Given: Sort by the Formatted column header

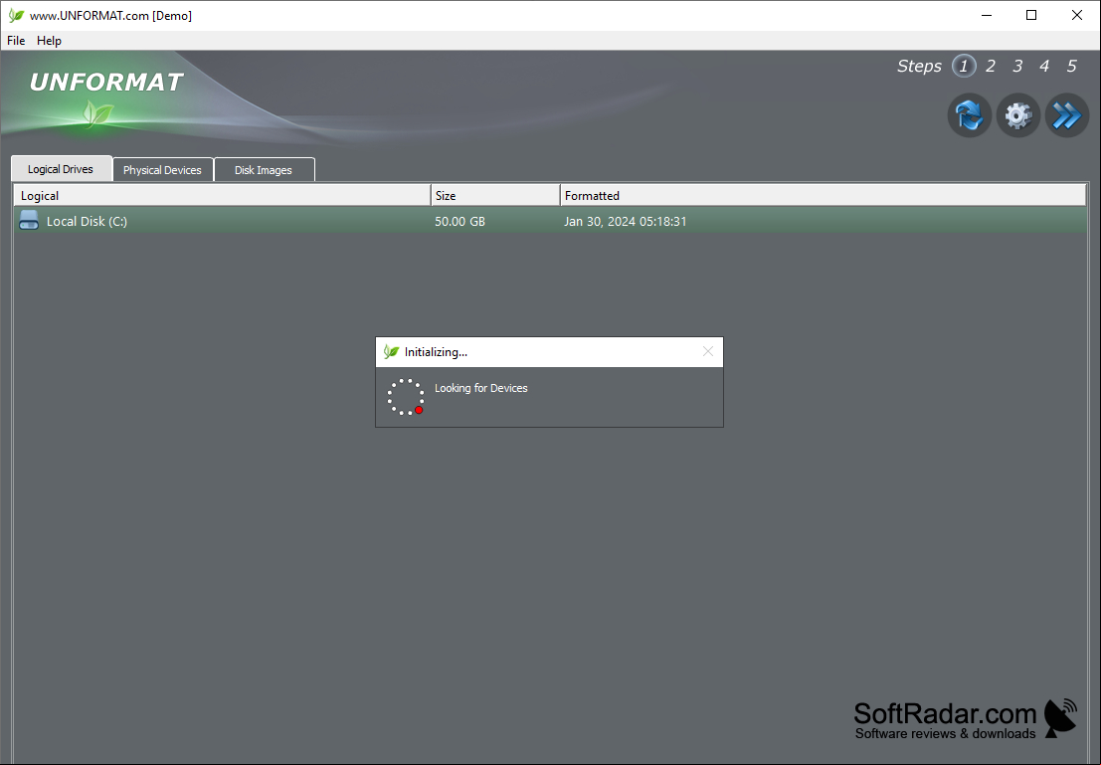Looking at the screenshot, I should pos(823,195).
